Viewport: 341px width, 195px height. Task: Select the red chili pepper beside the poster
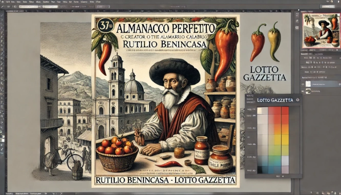pos(258,42)
